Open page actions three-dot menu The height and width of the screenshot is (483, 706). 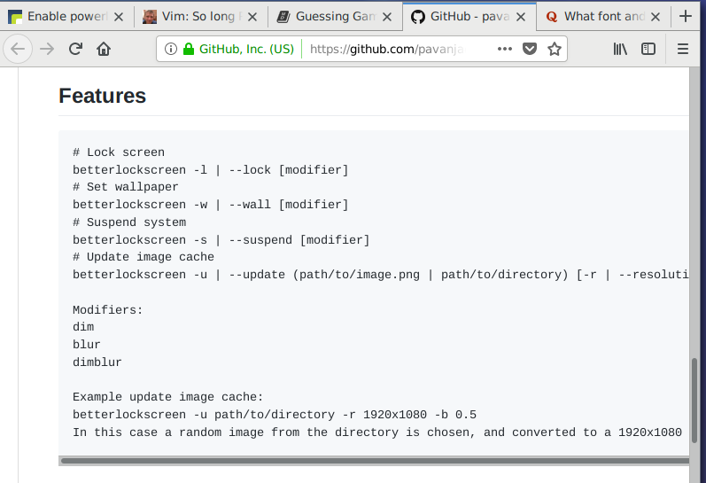[505, 49]
